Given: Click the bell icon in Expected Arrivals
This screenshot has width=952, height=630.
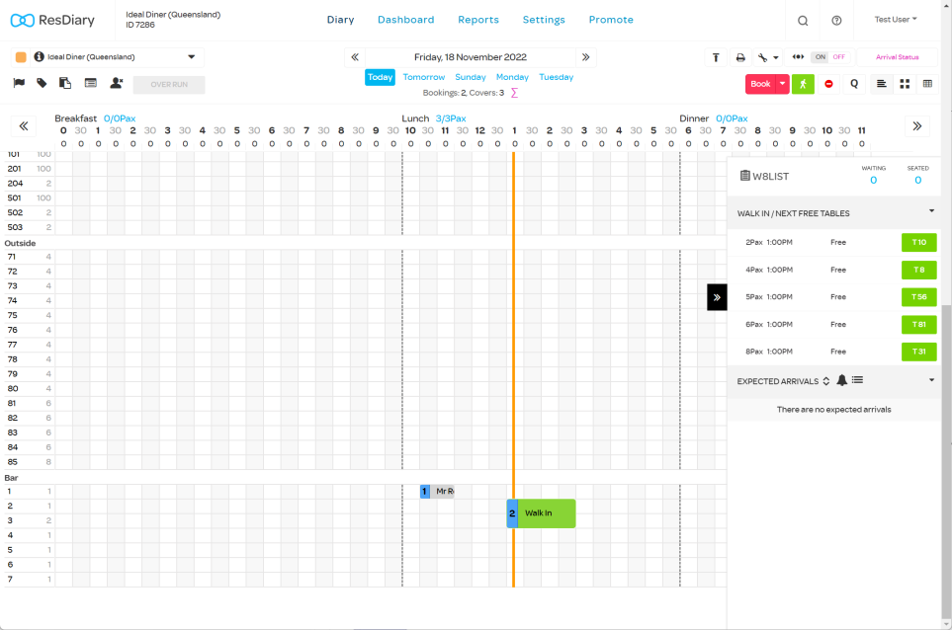Looking at the screenshot, I should tap(844, 380).
